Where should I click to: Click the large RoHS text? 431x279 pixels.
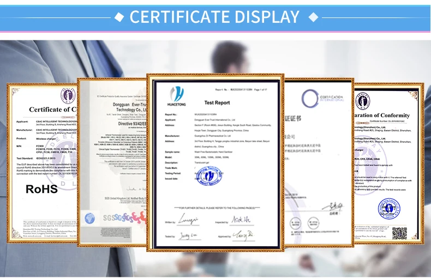coord(41,189)
